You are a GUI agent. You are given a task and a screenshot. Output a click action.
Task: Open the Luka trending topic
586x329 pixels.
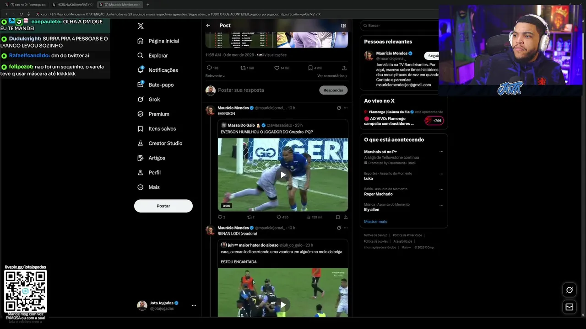[369, 179]
